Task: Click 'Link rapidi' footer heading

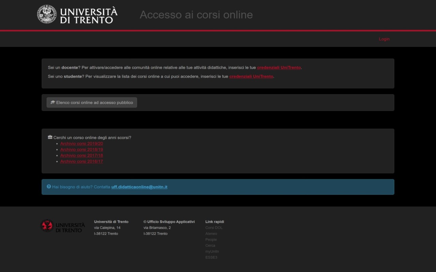Action: (x=215, y=222)
